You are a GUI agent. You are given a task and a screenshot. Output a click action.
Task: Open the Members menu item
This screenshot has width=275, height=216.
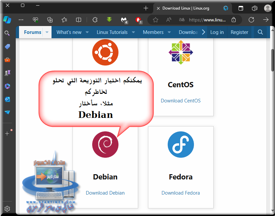pos(153,32)
